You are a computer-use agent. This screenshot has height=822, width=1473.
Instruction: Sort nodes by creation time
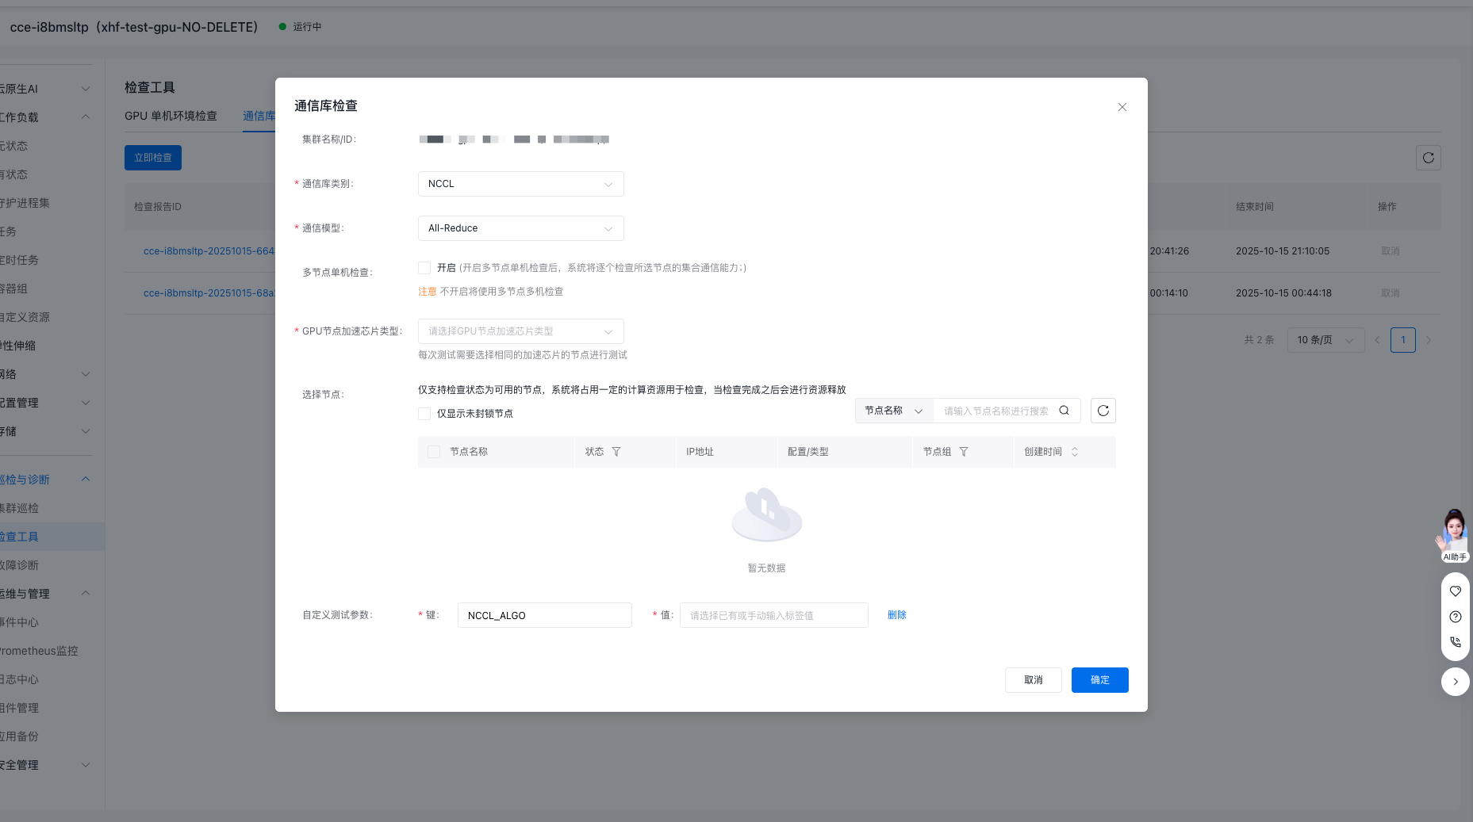point(1075,452)
